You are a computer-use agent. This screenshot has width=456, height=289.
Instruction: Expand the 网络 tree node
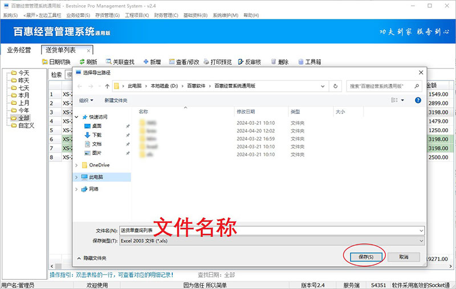(x=76, y=189)
